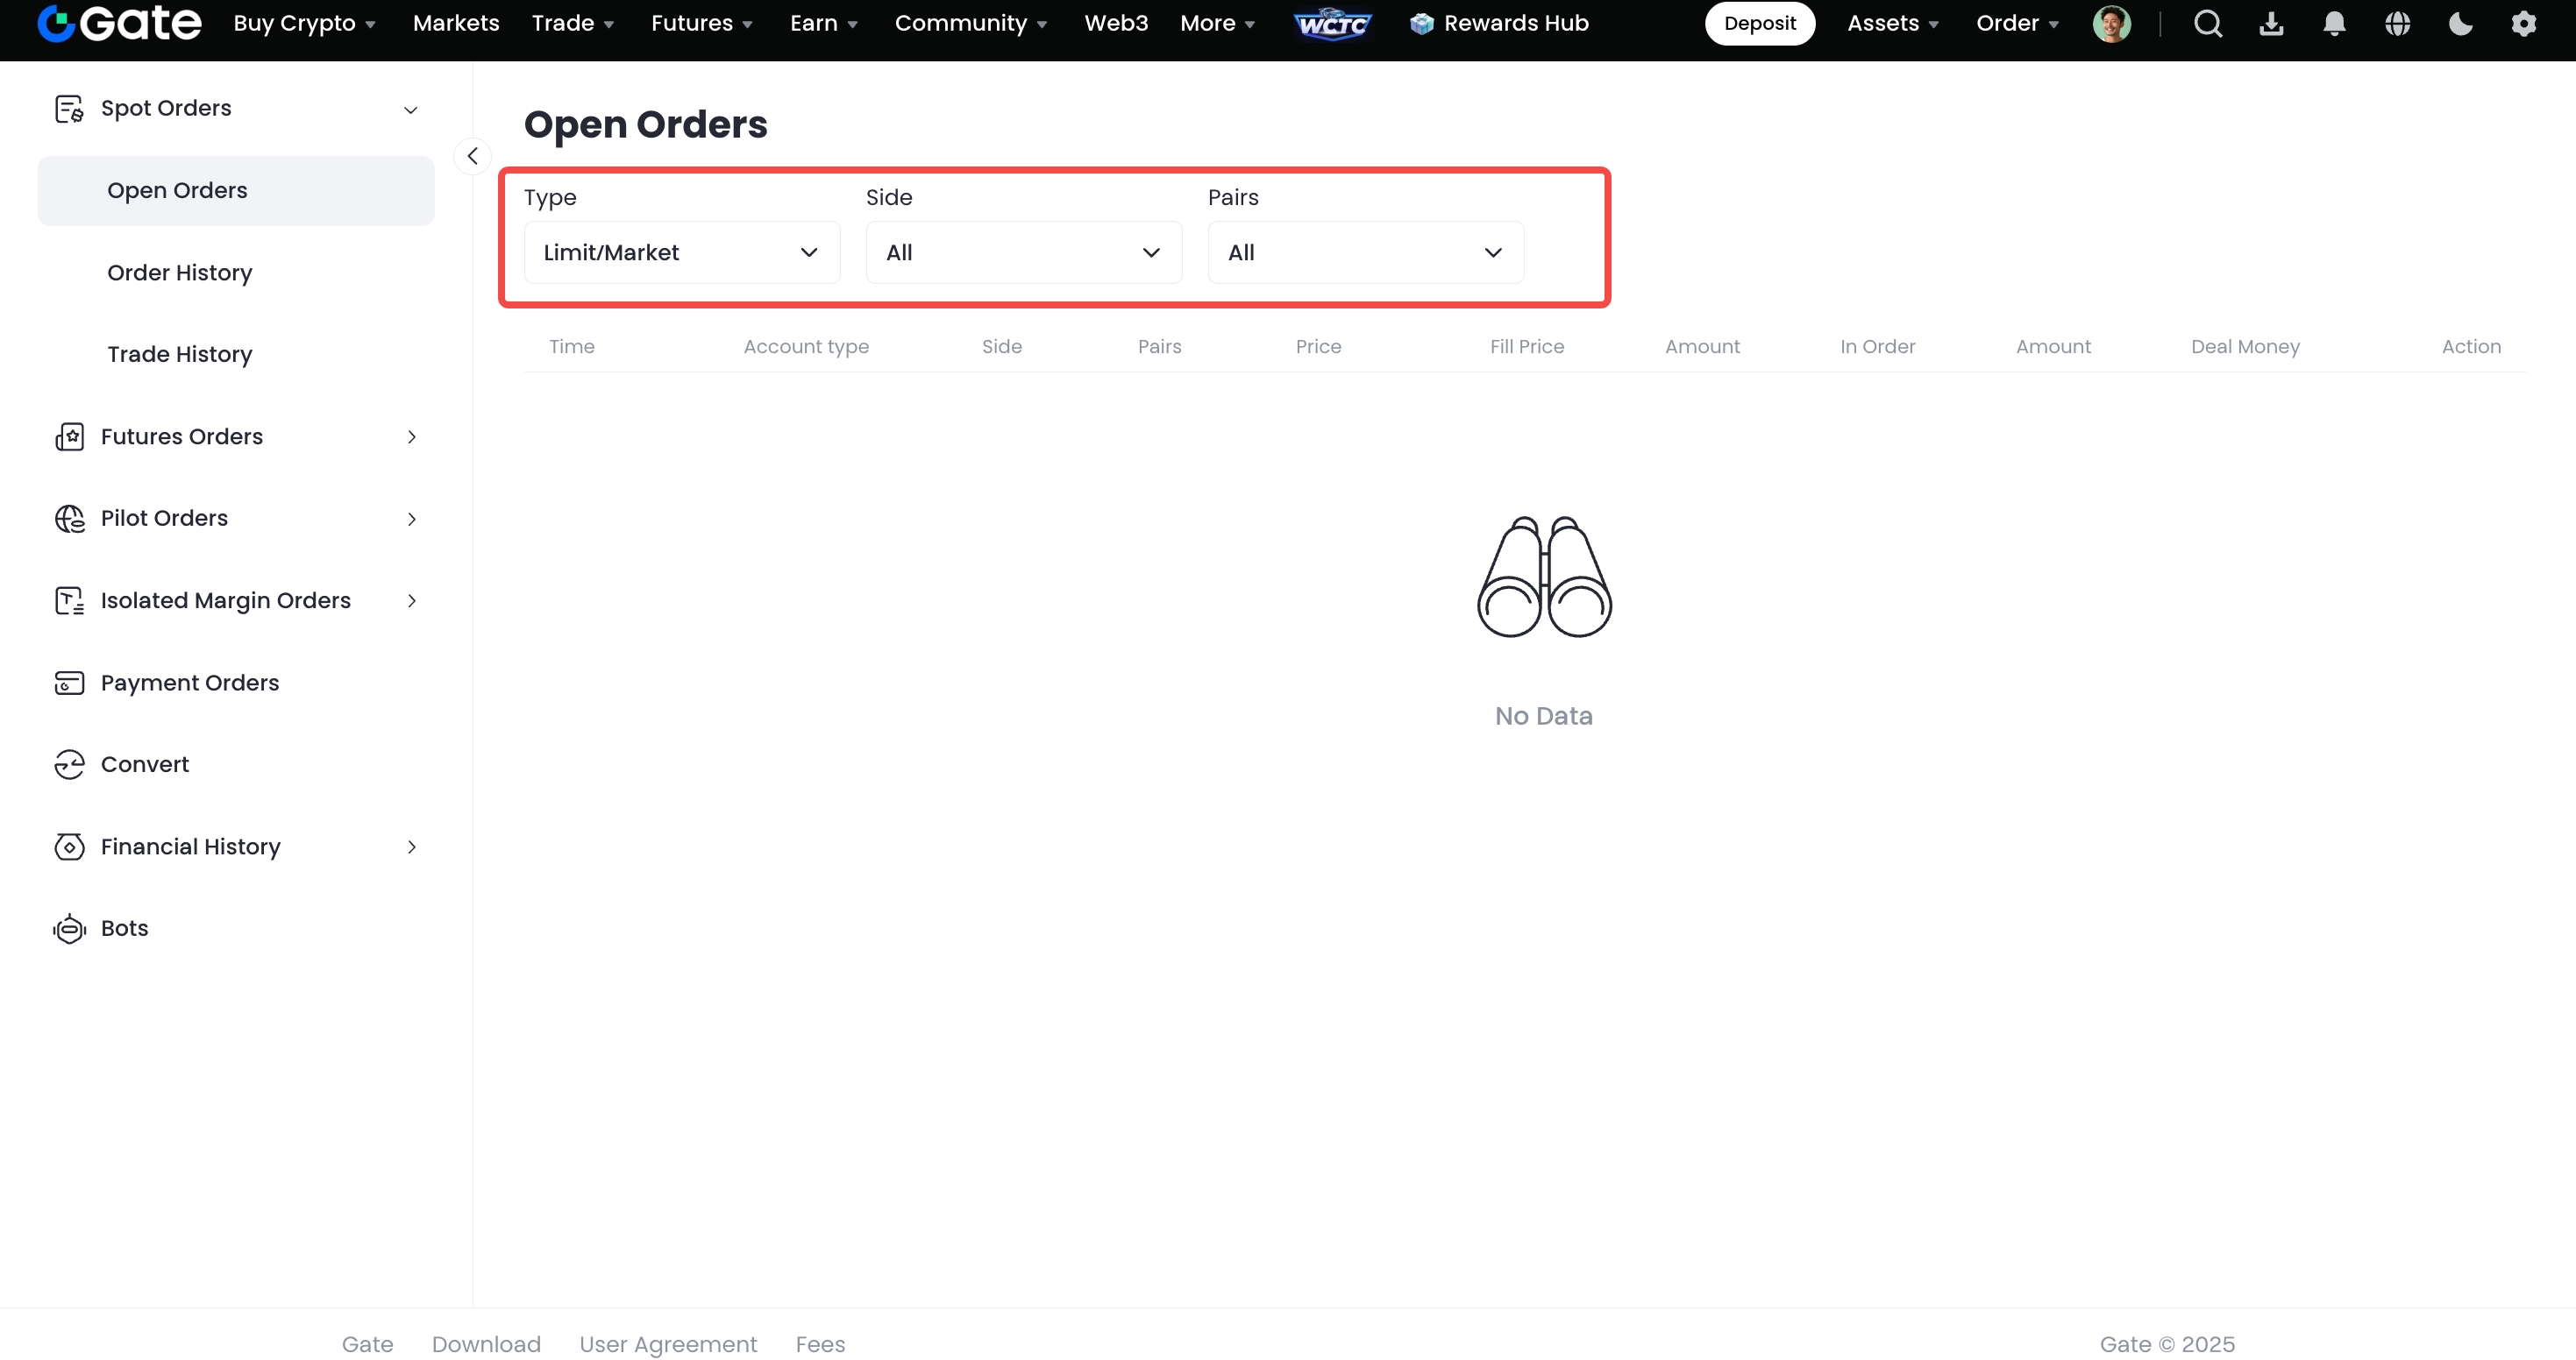Click the Gate logo
Viewport: 2576px width, 1360px height.
(120, 23)
